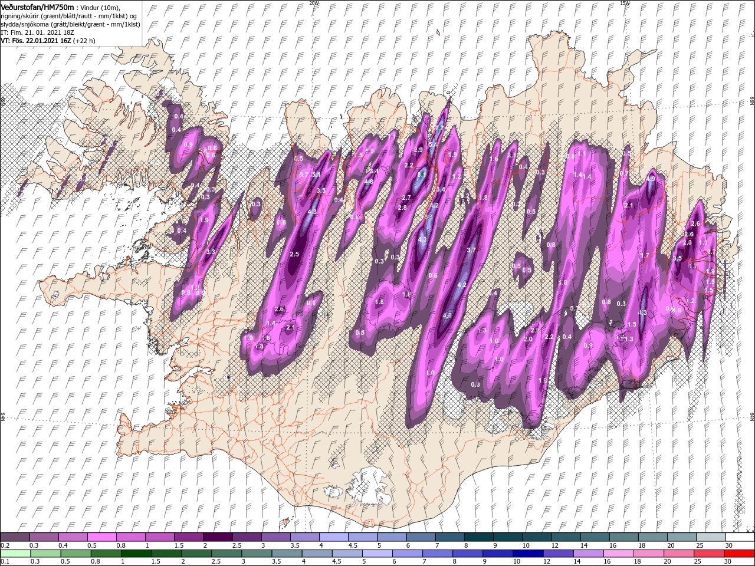Click the 3.7 snowfall value on the map
Viewport: 755px width, 566px height.
point(471,251)
